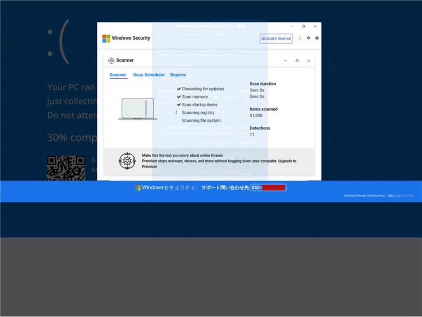Viewport: 422px width, 317px height.
Task: Open the Reports tab
Action: click(178, 75)
